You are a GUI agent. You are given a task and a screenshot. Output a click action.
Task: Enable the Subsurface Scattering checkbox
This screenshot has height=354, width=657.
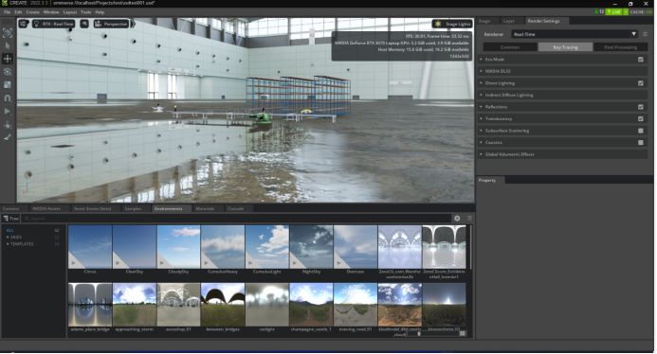(641, 131)
